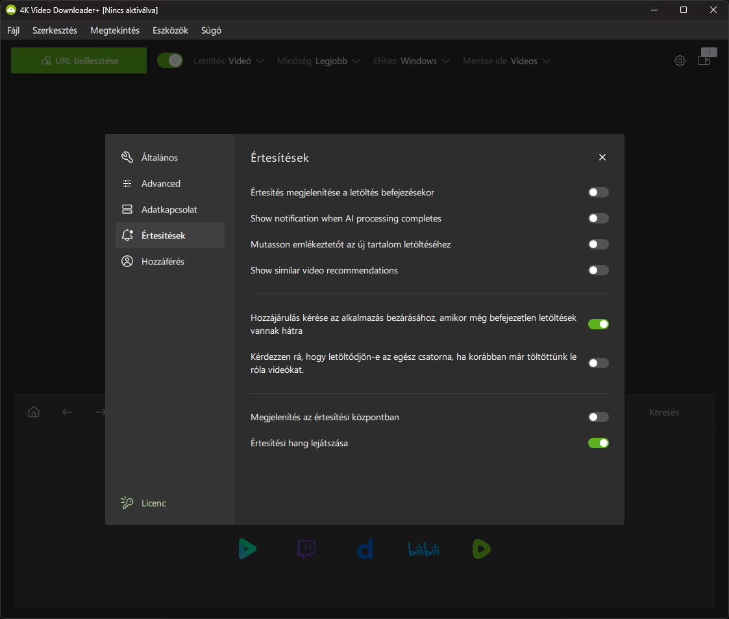The height and width of the screenshot is (619, 729).
Task: Toggle Show notification when AI processing completes
Action: coord(598,218)
